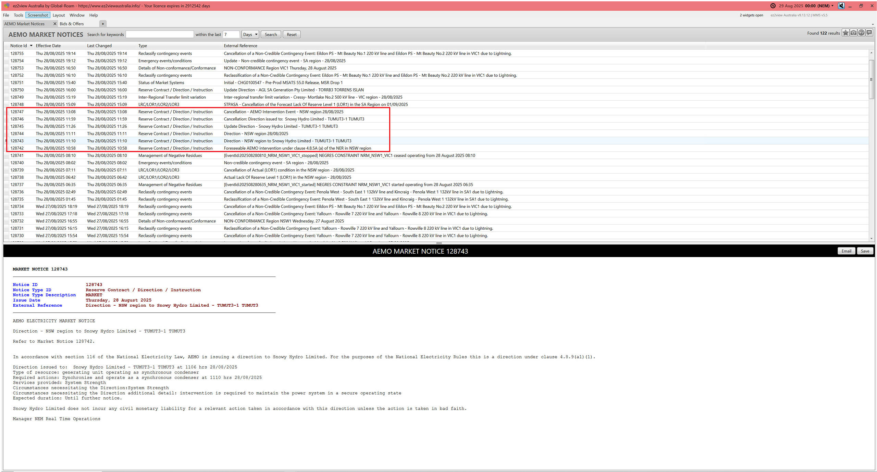
Task: Select notice row 128755
Action: (x=436, y=53)
